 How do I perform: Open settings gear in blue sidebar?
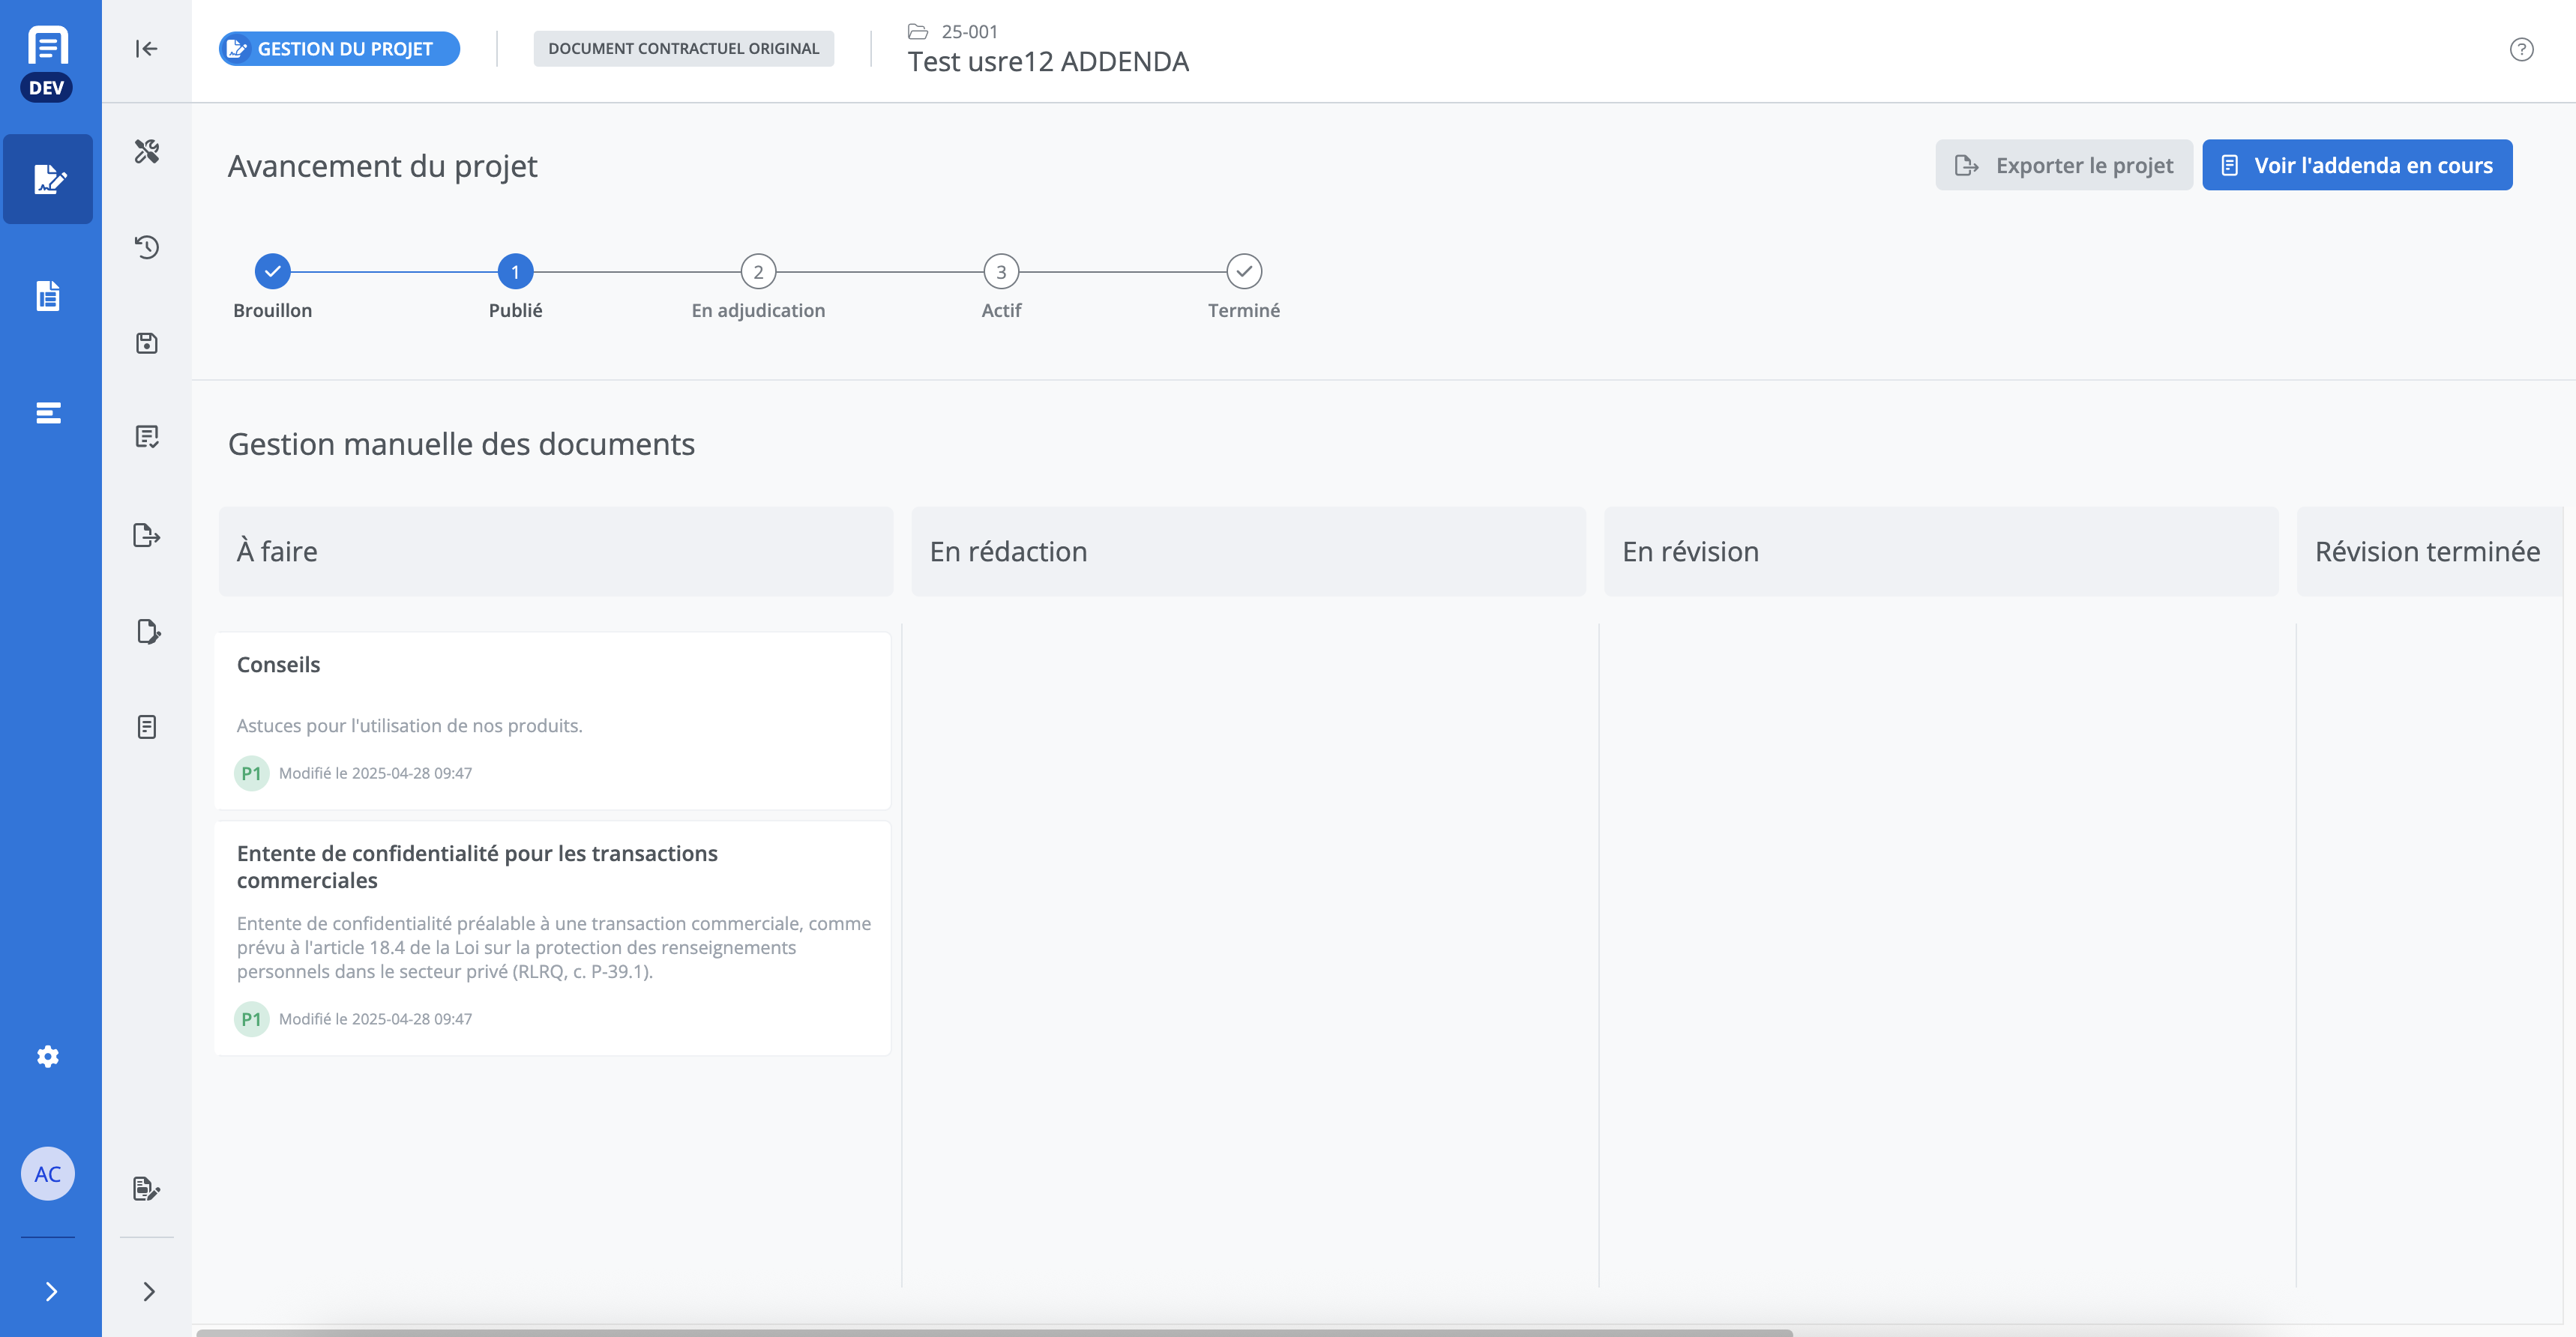pyautogui.click(x=48, y=1056)
